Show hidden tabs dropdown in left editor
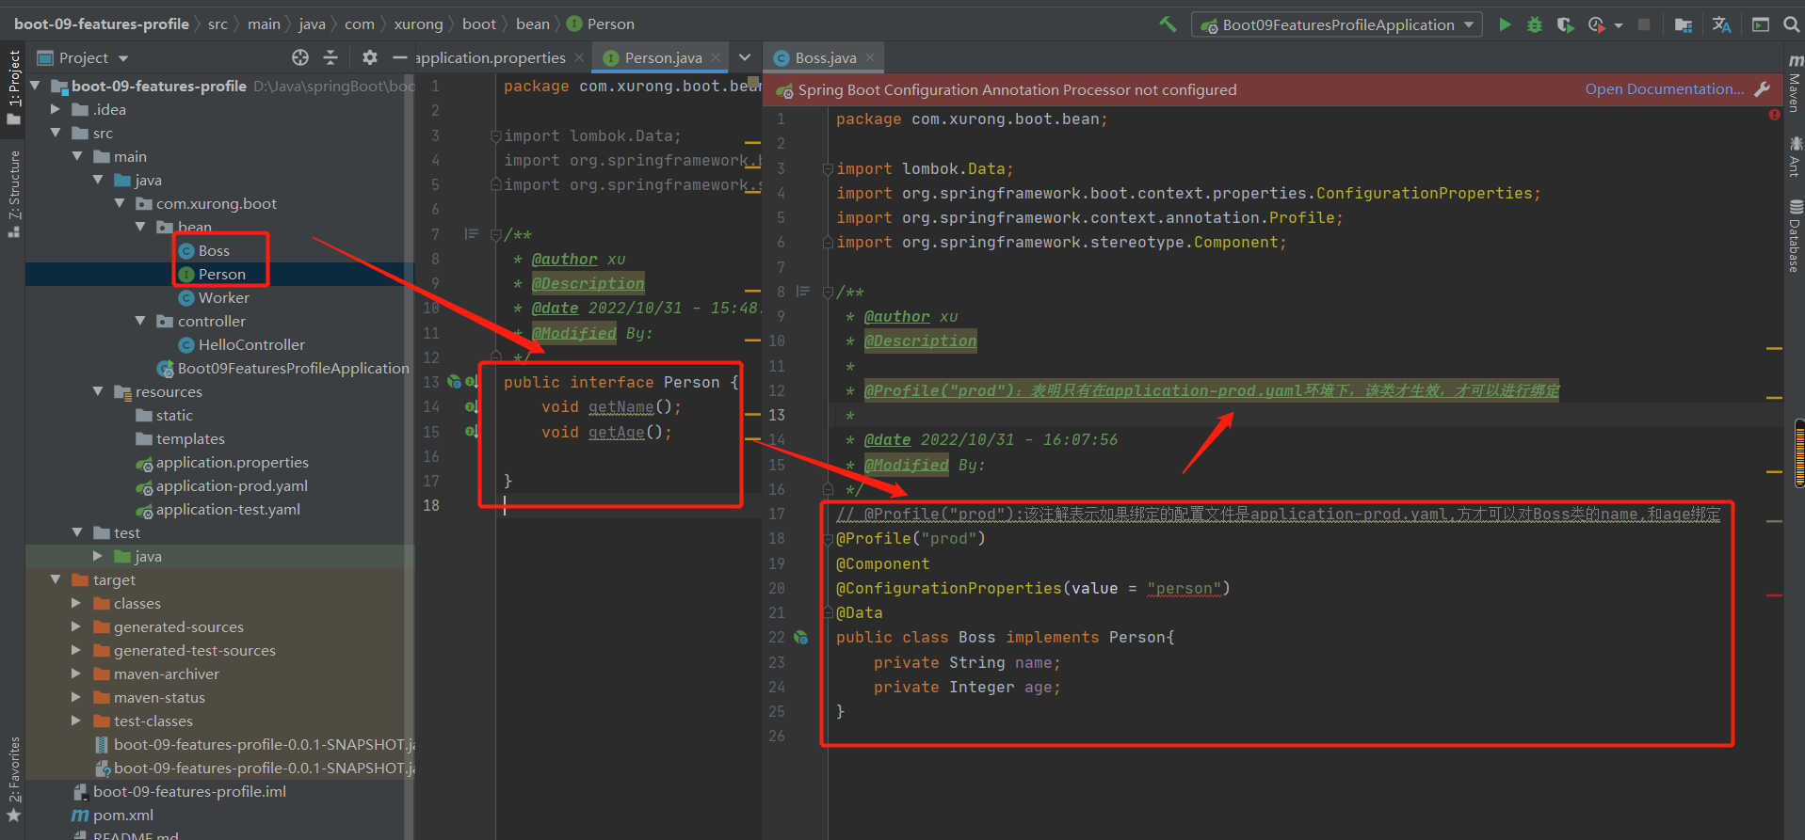This screenshot has height=840, width=1805. point(745,57)
